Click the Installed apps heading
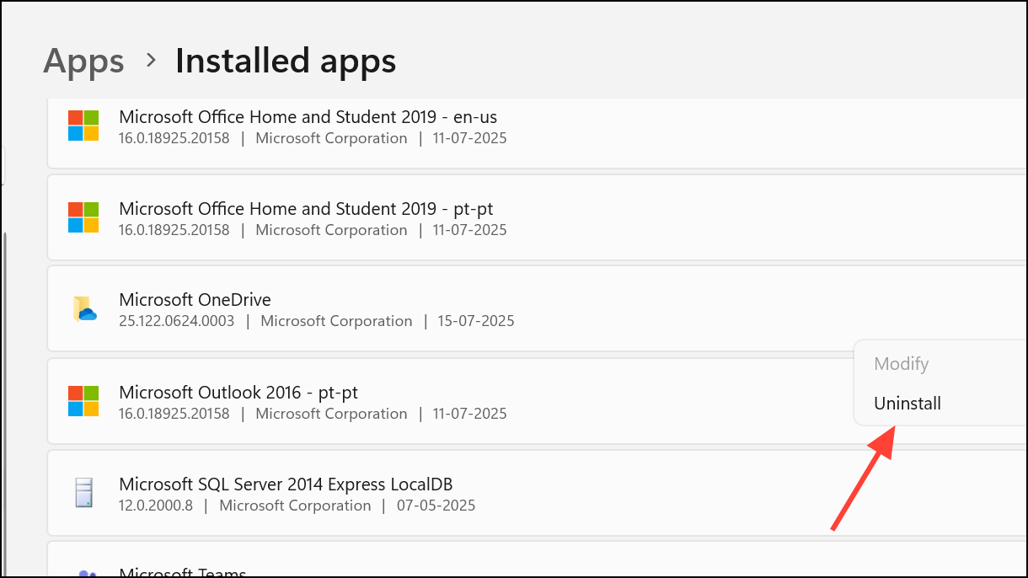This screenshot has width=1028, height=578. [x=285, y=61]
